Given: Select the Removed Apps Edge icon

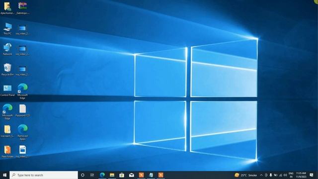Looking at the screenshot, I should coord(22,132).
